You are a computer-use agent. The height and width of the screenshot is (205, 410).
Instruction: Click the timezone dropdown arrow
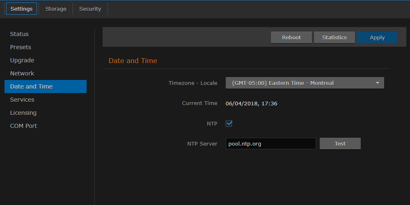tap(377, 83)
